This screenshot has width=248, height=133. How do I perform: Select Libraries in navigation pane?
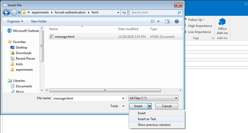pyautogui.click(x=16, y=81)
